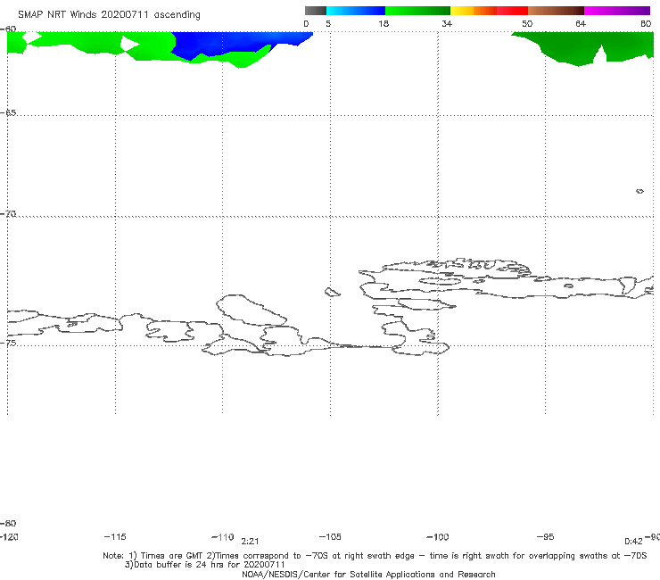Click the small island outline near -90 longitude
The image size is (660, 580).
(x=639, y=191)
